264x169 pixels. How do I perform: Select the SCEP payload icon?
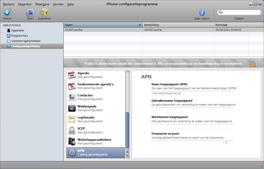[72, 130]
